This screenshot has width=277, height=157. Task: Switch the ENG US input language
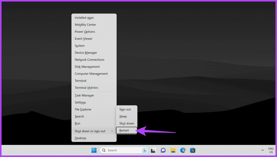[x=271, y=150]
